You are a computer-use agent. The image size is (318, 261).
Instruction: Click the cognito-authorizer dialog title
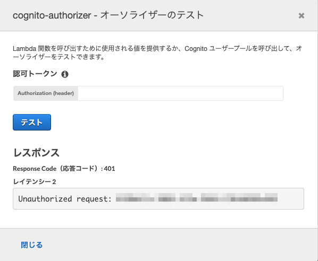click(x=108, y=15)
